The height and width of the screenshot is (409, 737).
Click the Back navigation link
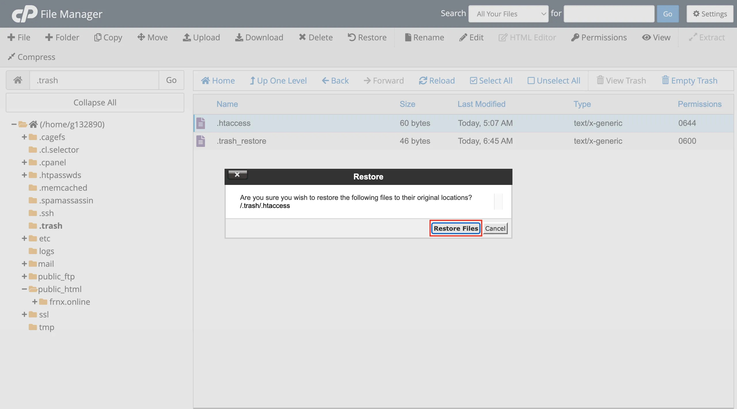(335, 80)
